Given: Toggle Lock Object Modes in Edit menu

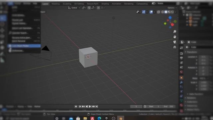Looking at the screenshot, I should [x=24, y=46].
